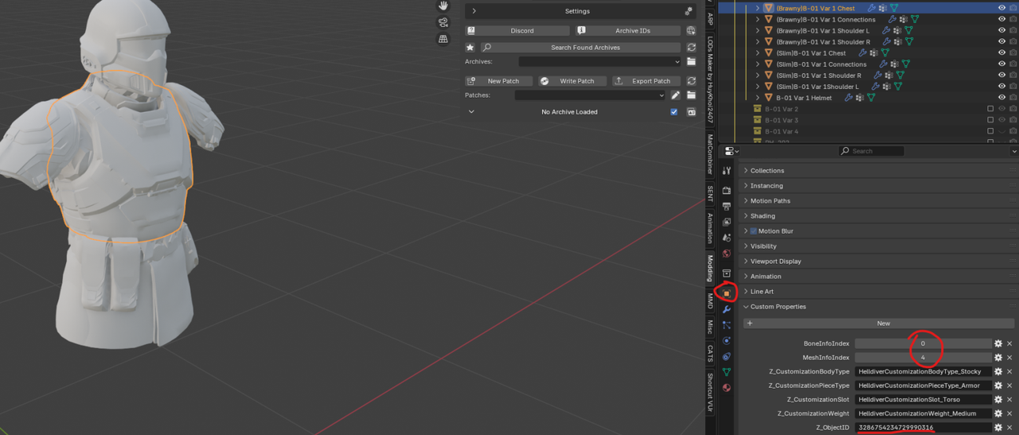Click refresh icon beside Export Patch

(691, 81)
